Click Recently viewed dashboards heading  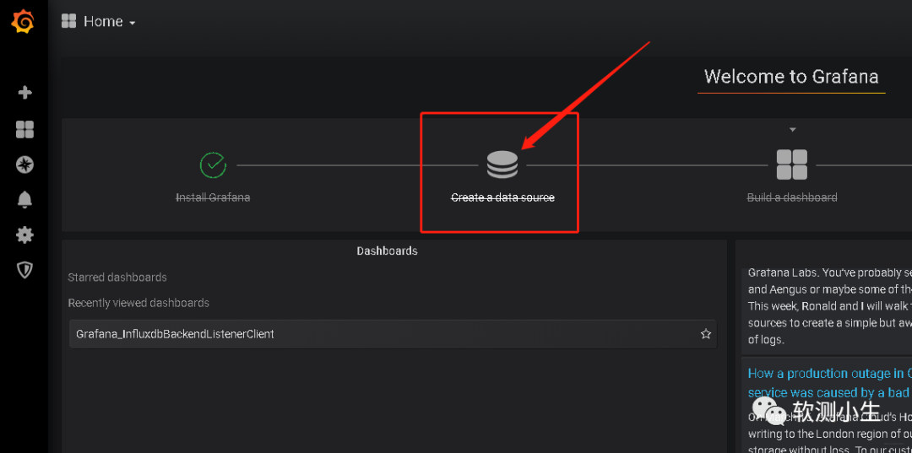point(138,303)
